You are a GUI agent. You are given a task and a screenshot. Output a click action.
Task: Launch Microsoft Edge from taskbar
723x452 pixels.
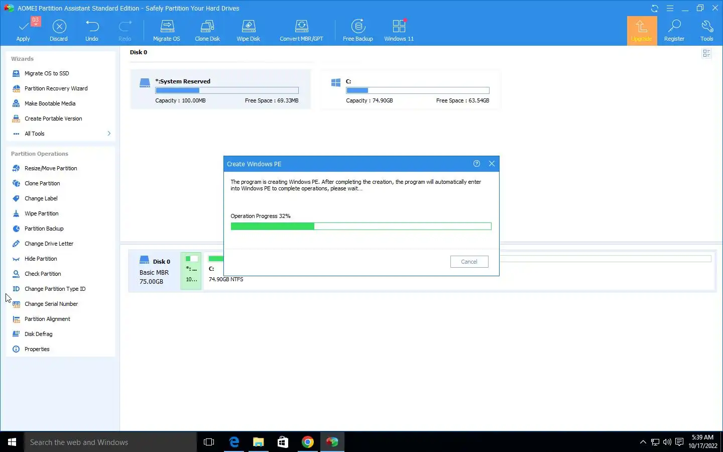234,442
